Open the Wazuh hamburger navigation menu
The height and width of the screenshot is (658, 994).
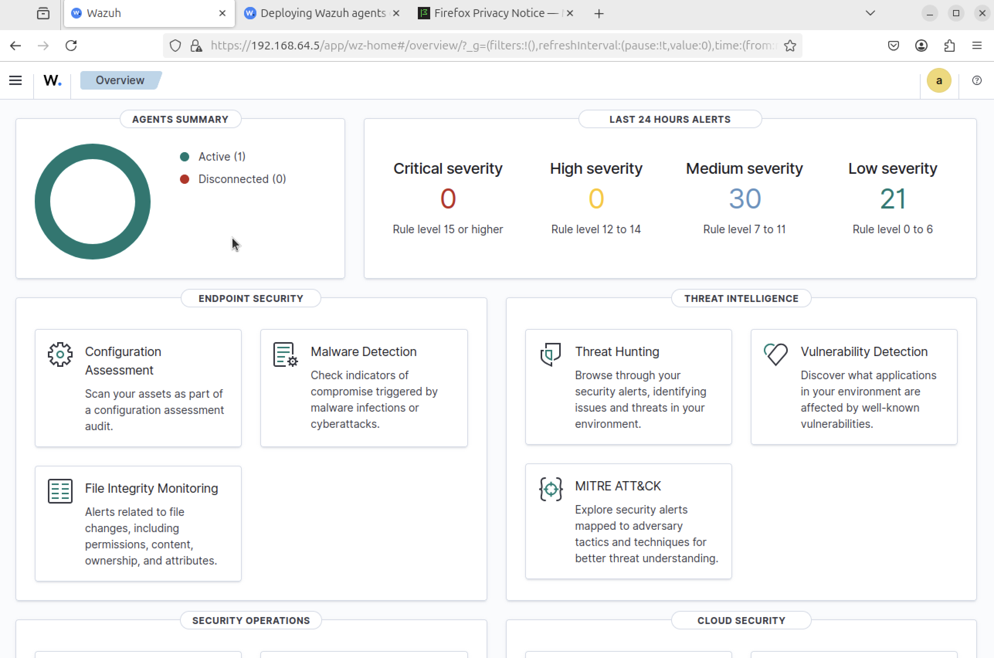(15, 80)
